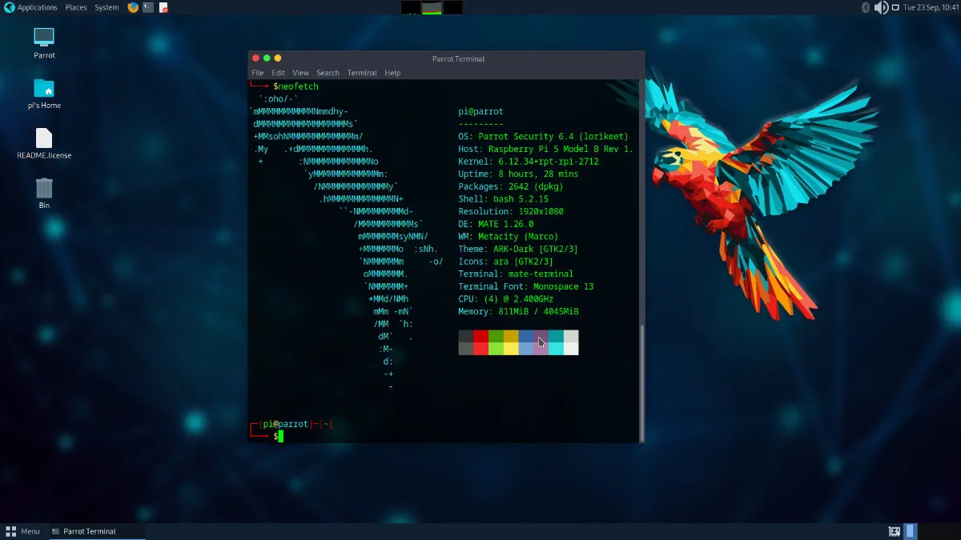
Task: Open the terminal View menu
Action: coord(300,73)
